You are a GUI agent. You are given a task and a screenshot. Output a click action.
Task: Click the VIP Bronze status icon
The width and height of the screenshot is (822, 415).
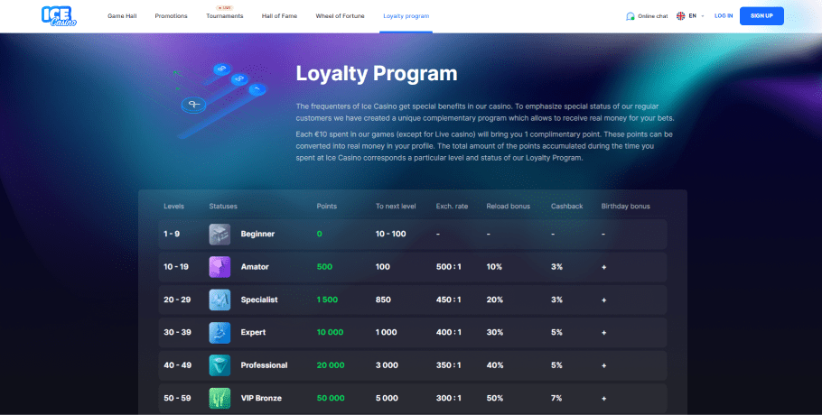(220, 398)
